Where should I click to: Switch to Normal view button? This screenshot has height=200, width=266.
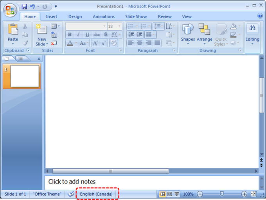point(162,194)
